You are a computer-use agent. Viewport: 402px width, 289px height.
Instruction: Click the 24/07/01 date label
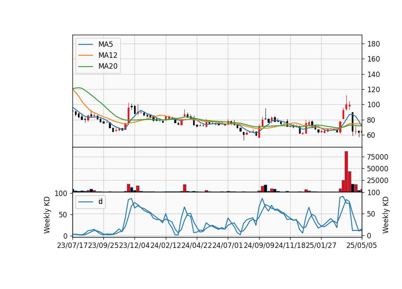[x=228, y=245]
